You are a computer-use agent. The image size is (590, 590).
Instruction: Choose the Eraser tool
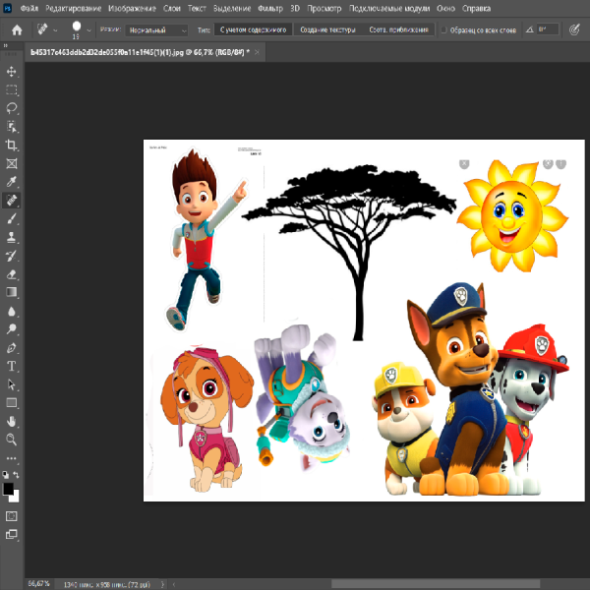tap(12, 274)
